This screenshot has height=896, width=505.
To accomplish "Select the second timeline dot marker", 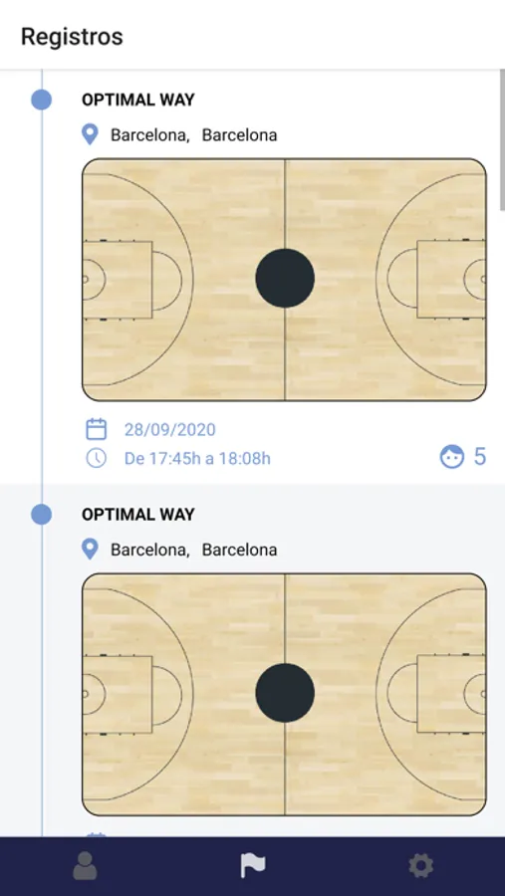I will pos(41,515).
